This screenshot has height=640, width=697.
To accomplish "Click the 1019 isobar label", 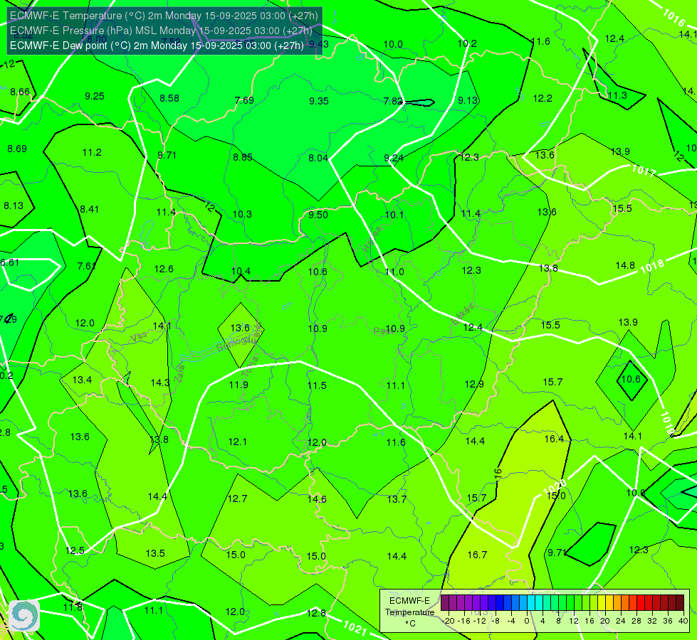I will click(667, 423).
